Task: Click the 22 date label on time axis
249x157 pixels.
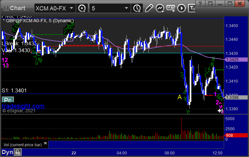Action: 74,153
